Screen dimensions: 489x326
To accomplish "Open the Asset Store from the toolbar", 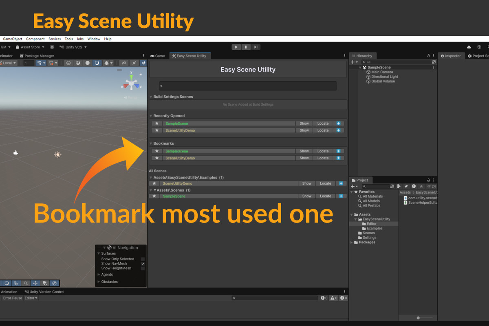I will click(31, 47).
